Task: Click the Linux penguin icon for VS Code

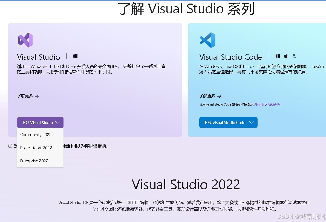Action: coord(294,56)
